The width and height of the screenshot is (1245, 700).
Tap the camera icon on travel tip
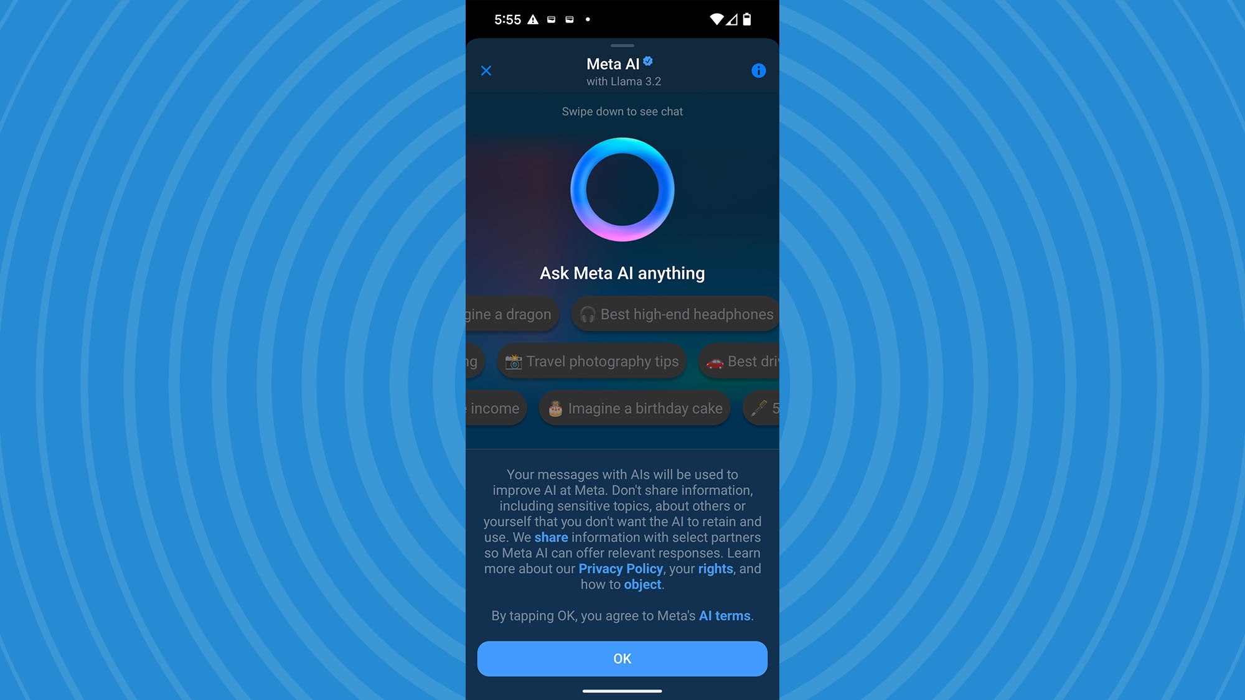514,362
